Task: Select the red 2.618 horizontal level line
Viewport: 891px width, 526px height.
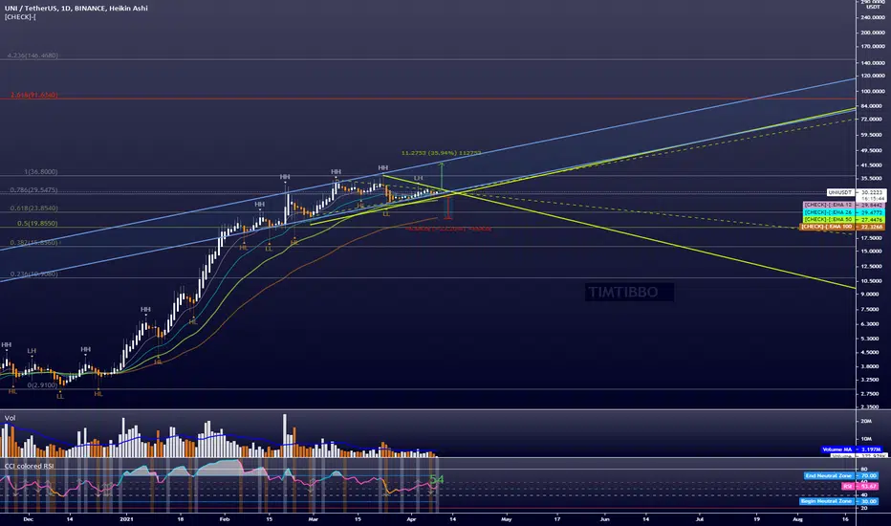Action: 427,99
